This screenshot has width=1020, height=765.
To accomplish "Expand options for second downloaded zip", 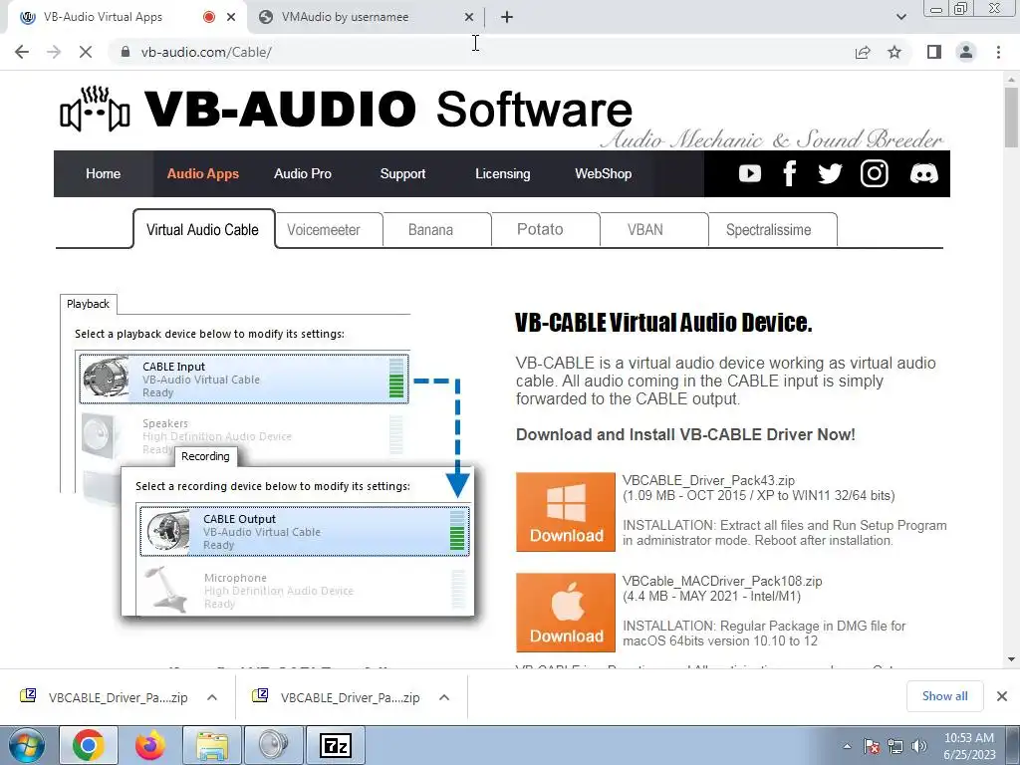I will point(444,697).
